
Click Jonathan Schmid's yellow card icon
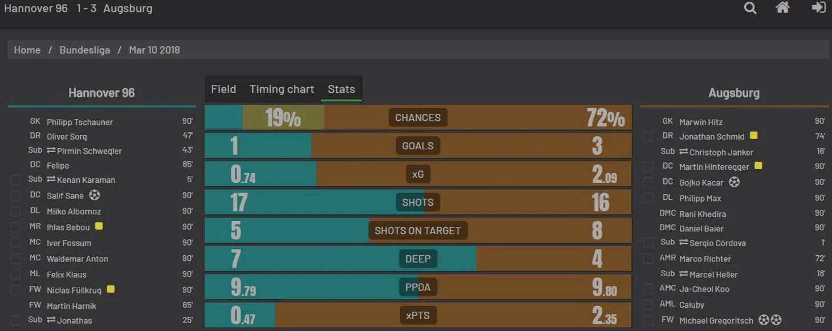(x=753, y=136)
